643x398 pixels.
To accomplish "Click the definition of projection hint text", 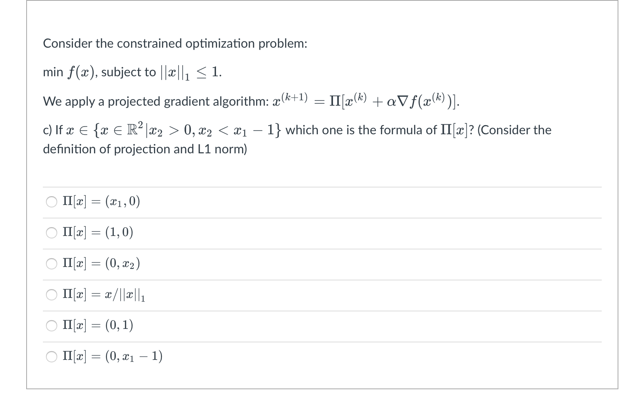I will [x=145, y=149].
